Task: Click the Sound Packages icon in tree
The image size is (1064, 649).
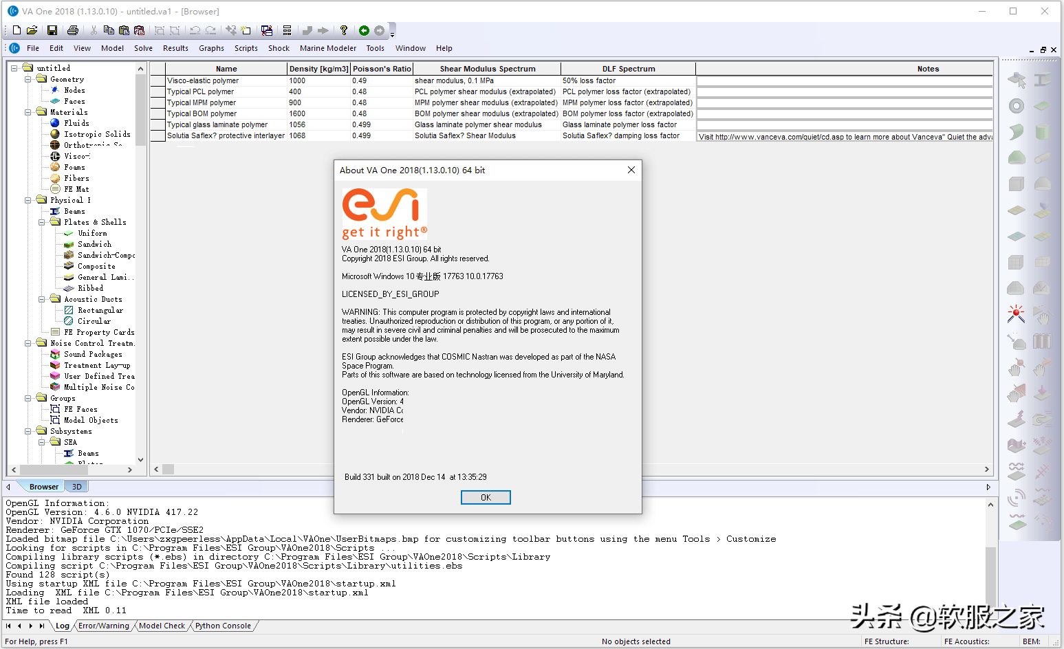Action: pyautogui.click(x=55, y=354)
